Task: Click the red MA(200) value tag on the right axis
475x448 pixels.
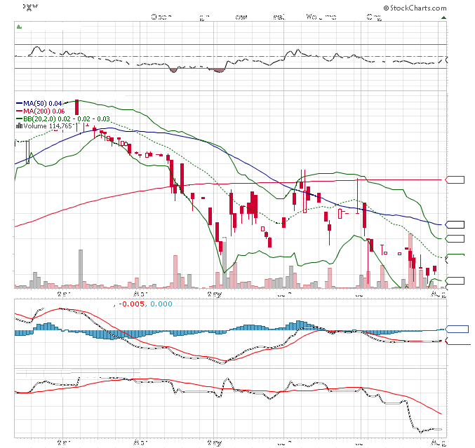Action: [x=455, y=179]
